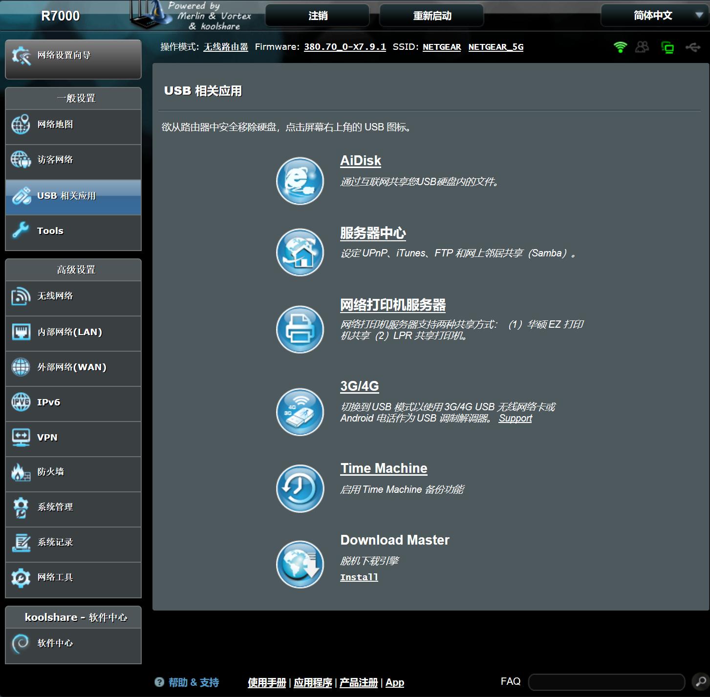Click the 系统管理 gear icon
Screen dimensions: 710x697
coord(21,507)
